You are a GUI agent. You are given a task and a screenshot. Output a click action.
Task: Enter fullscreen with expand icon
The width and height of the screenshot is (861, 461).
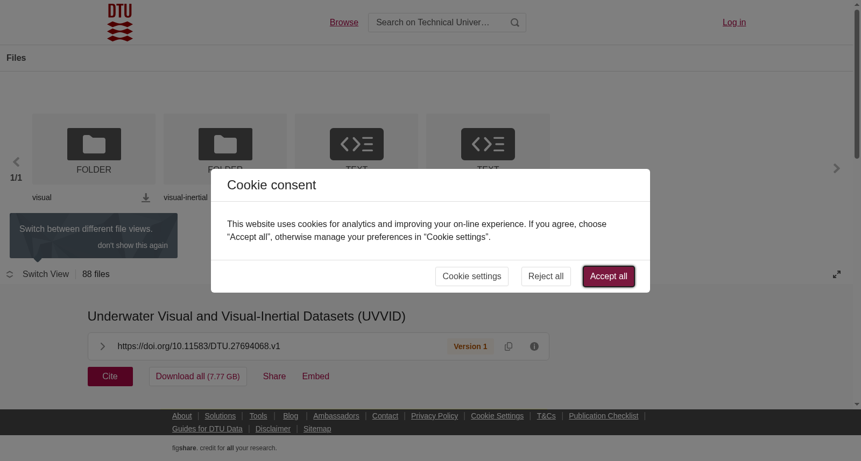point(837,274)
